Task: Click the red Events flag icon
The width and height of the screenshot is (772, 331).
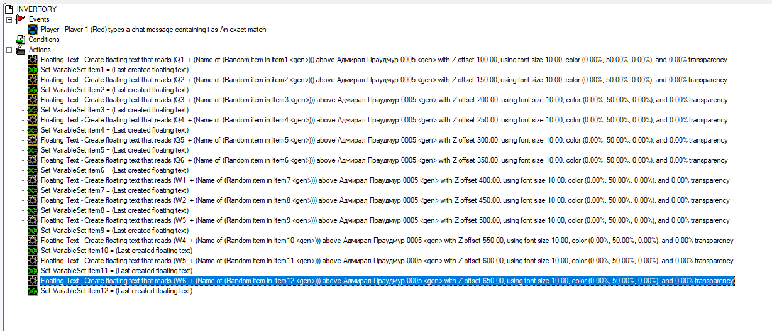Action: point(21,19)
